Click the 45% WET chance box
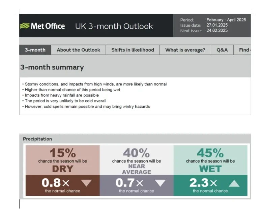Screen dimensions: 263x212 click(210, 160)
